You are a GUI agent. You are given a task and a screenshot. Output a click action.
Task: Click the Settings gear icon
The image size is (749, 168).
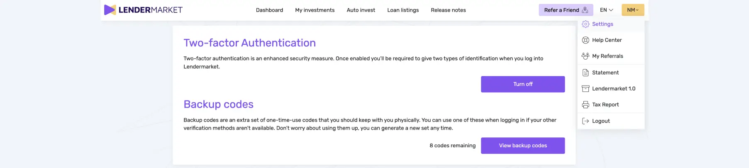pos(586,24)
